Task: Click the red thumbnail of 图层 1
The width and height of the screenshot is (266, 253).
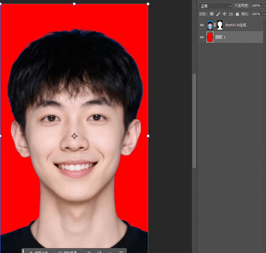Action: 210,37
